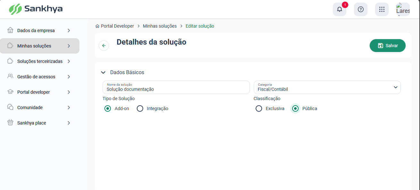Expand the Gestão de acessos menu chevron
Viewport: 420px width, 190px height.
69,77
